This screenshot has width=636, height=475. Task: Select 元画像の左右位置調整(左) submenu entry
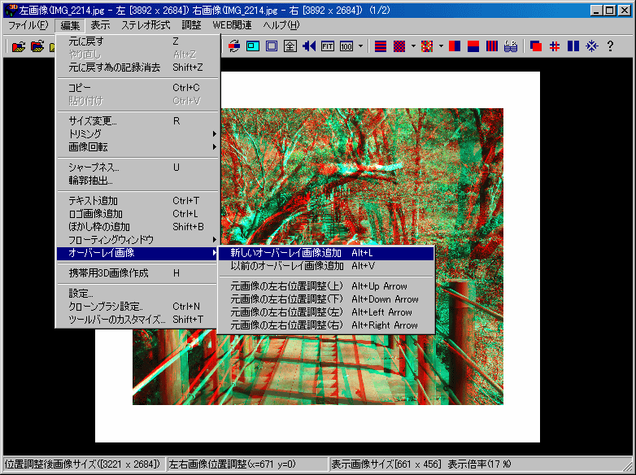coord(326,312)
